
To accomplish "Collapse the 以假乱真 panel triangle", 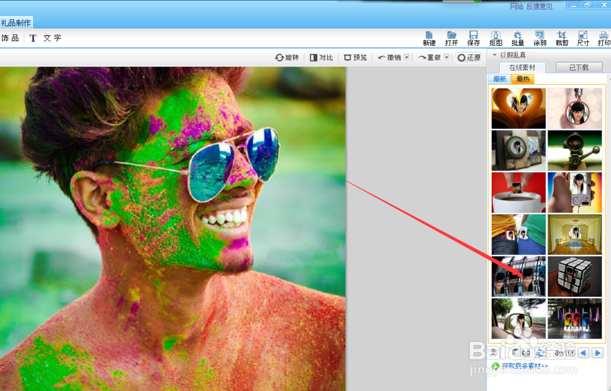I will pyautogui.click(x=494, y=55).
